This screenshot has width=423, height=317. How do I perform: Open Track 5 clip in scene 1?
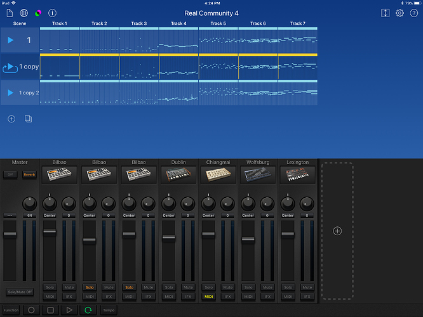tap(218, 40)
